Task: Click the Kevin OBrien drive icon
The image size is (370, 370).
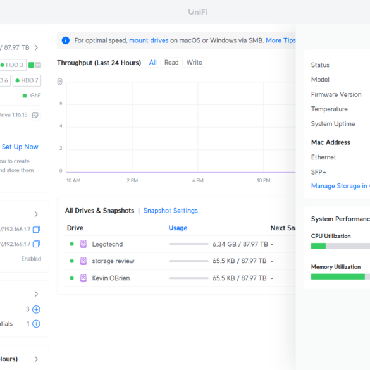Action: click(83, 278)
